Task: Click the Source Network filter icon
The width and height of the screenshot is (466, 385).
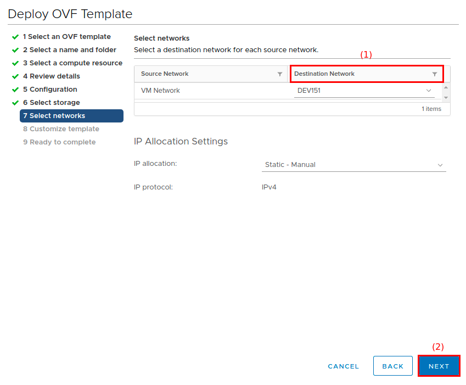Action: click(280, 74)
